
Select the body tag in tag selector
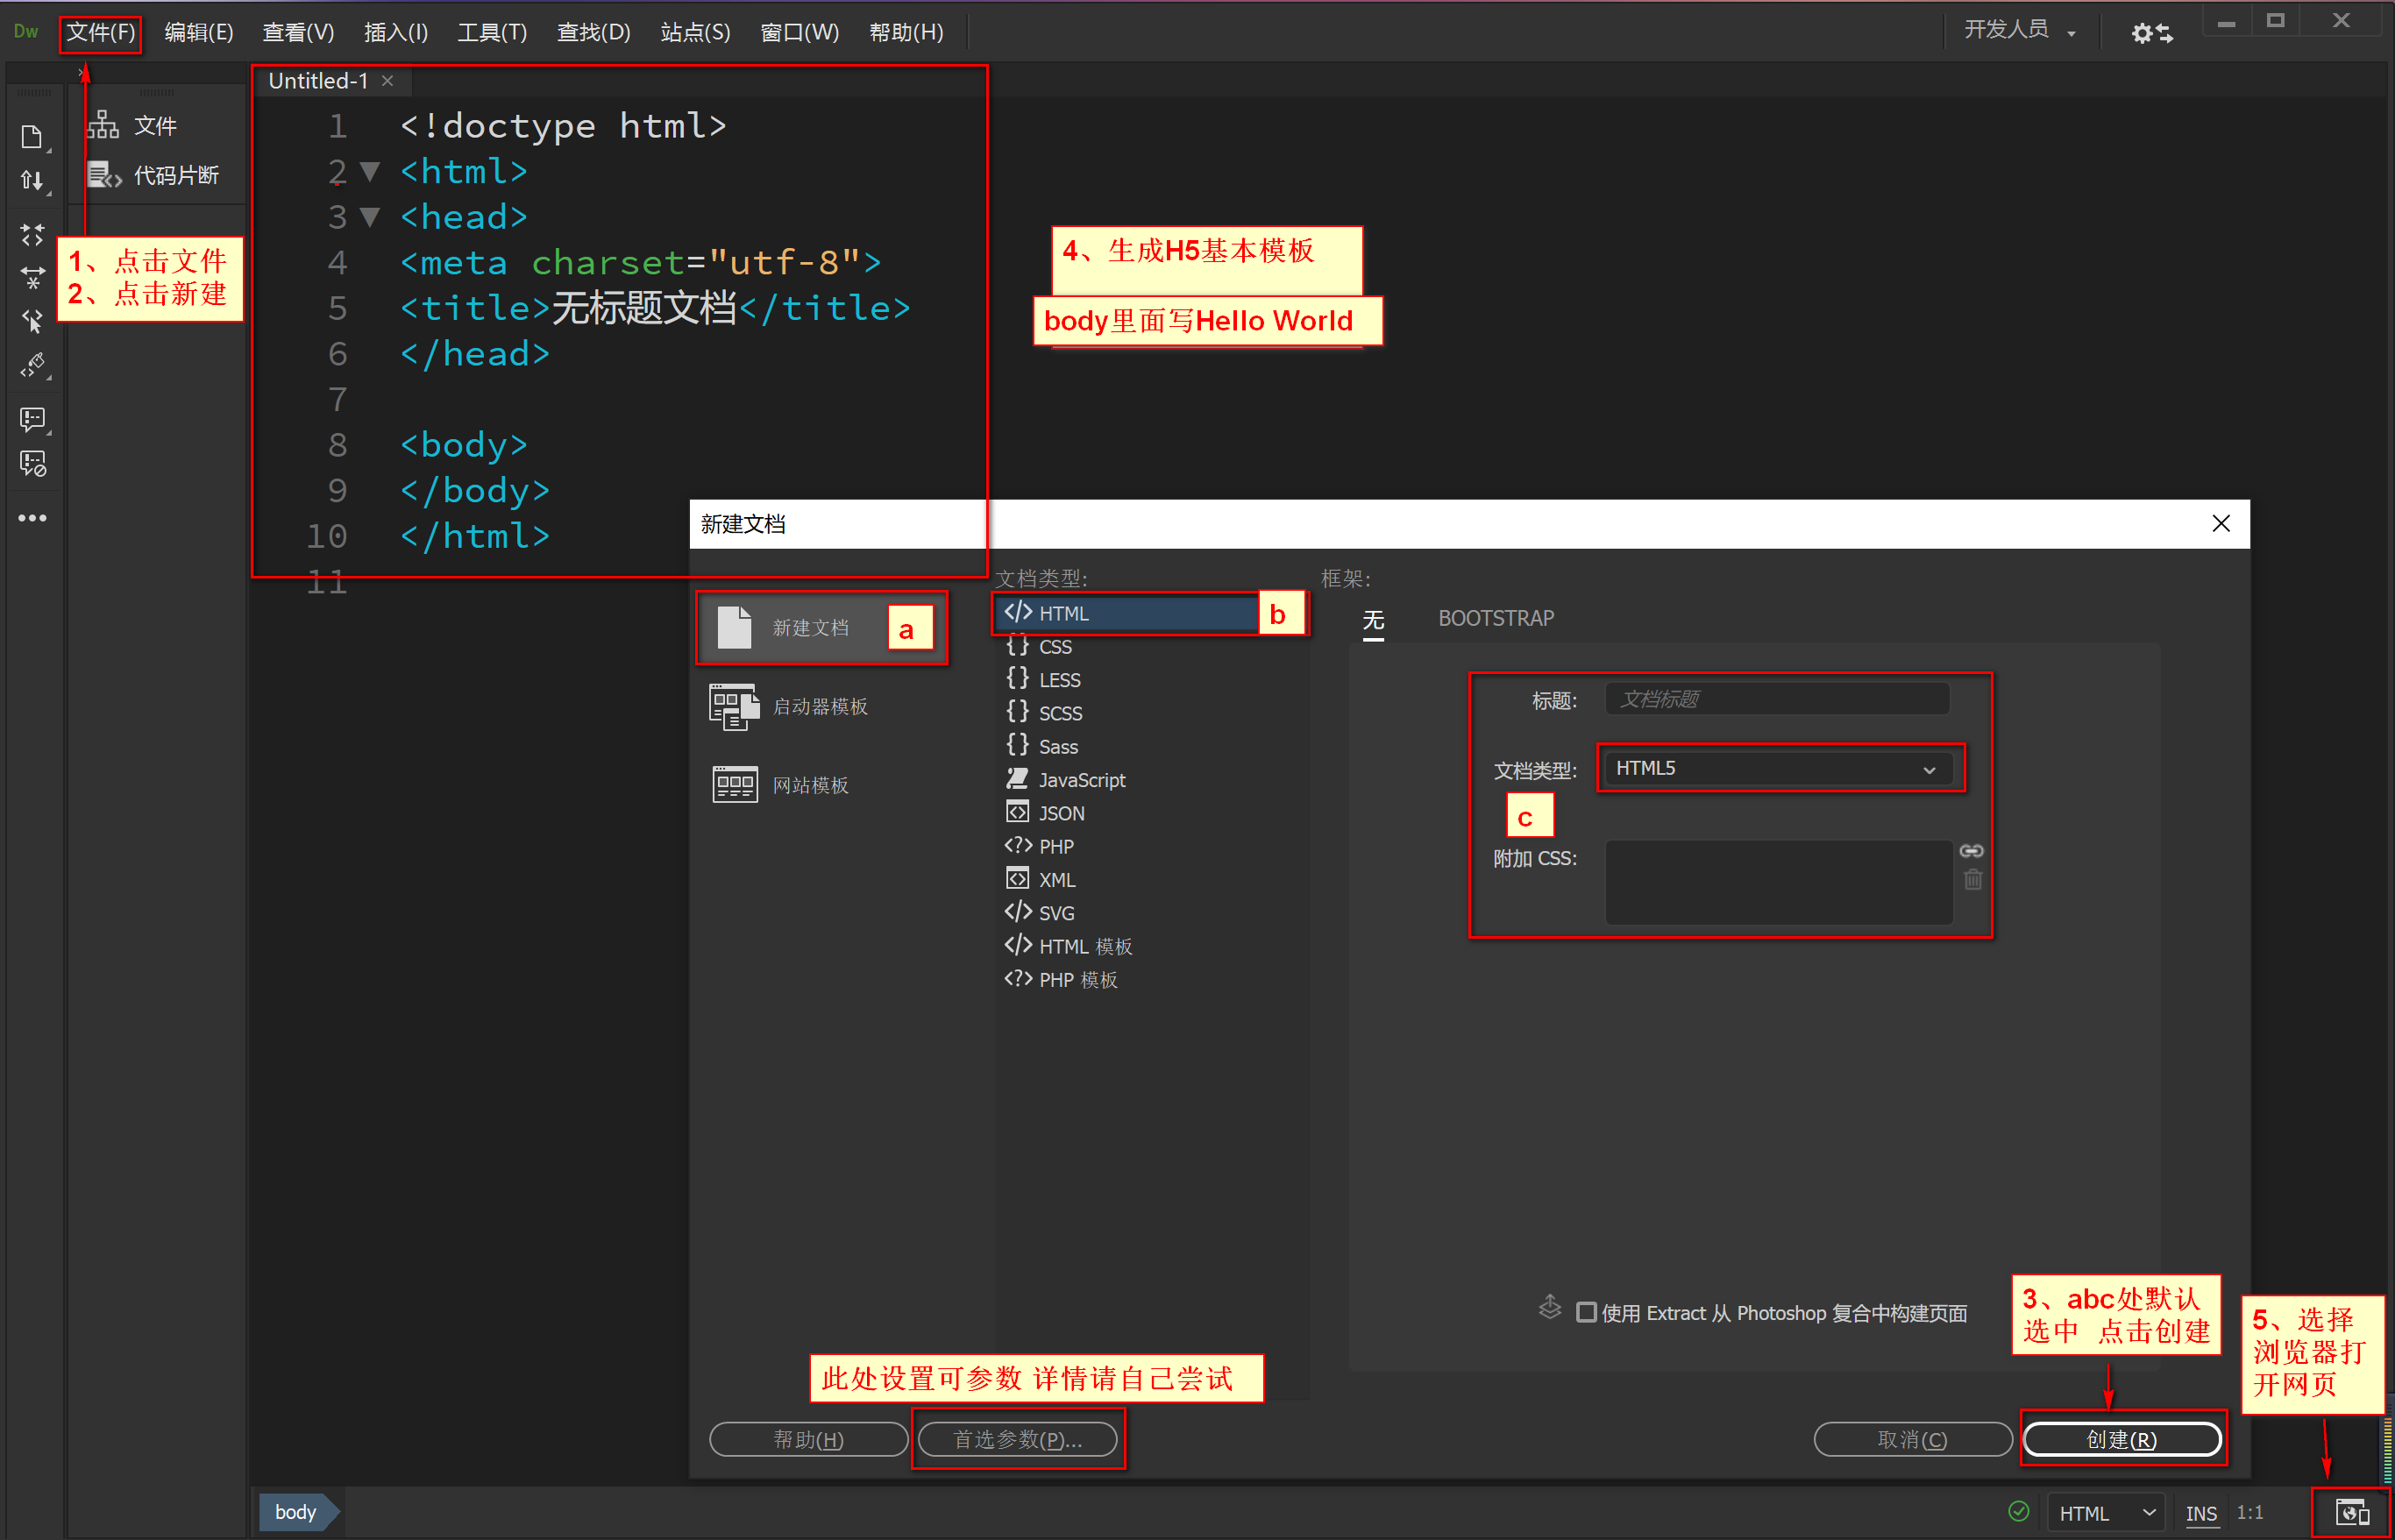[297, 1512]
